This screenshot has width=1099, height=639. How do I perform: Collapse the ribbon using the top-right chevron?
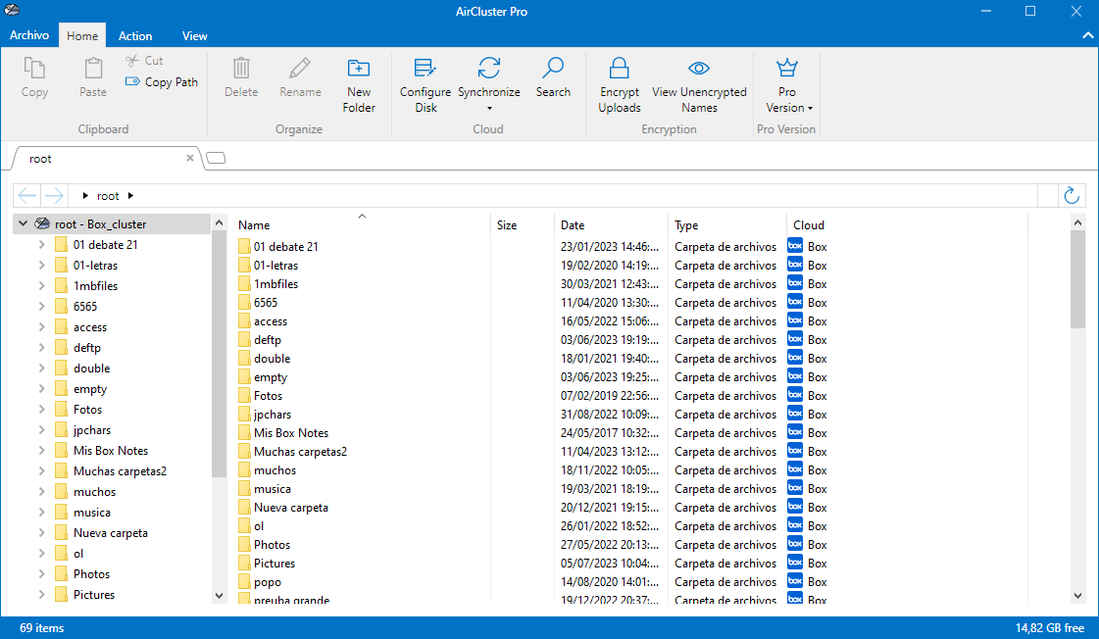(x=1086, y=36)
